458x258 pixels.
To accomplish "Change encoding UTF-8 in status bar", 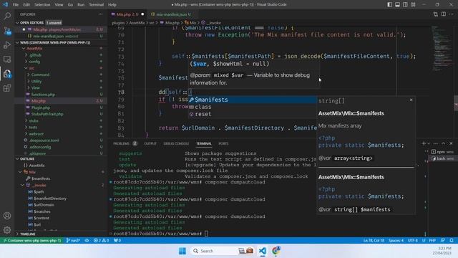I will (412, 241).
